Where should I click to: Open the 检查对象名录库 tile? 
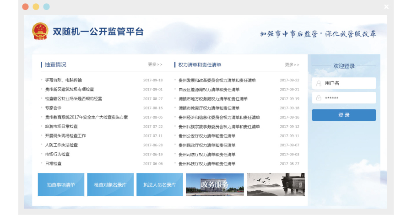[x=110, y=185]
